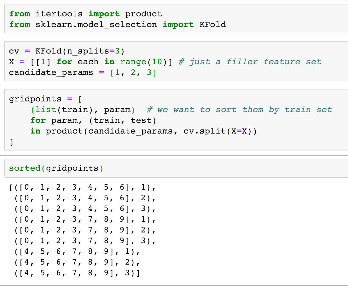Click output row [0, 1, 2, 3, 4, 5, 6], 3
Screen dimensions: 348x286
tap(83, 210)
